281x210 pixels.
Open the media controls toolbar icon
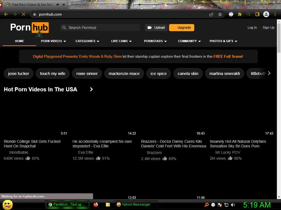(248, 14)
